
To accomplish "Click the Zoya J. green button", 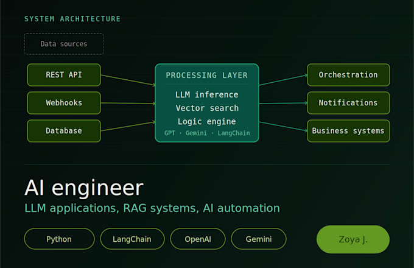I will tap(353, 239).
